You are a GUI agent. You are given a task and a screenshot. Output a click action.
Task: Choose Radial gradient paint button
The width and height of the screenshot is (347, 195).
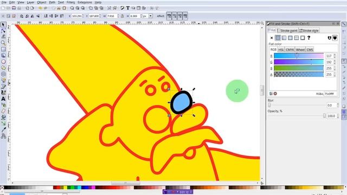pos(290,38)
